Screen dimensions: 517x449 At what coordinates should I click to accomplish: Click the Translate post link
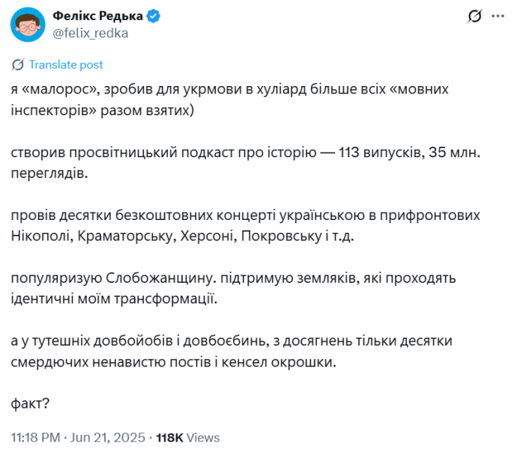coord(66,64)
